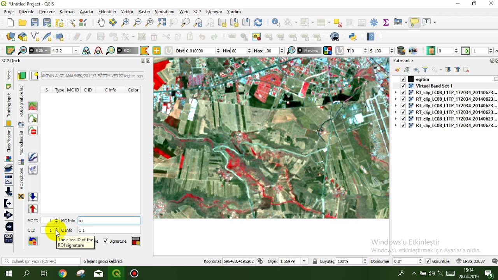Screen dimensions: 498x280
Task: Toggle visibility of the first RT_clip layer
Action: (x=403, y=93)
